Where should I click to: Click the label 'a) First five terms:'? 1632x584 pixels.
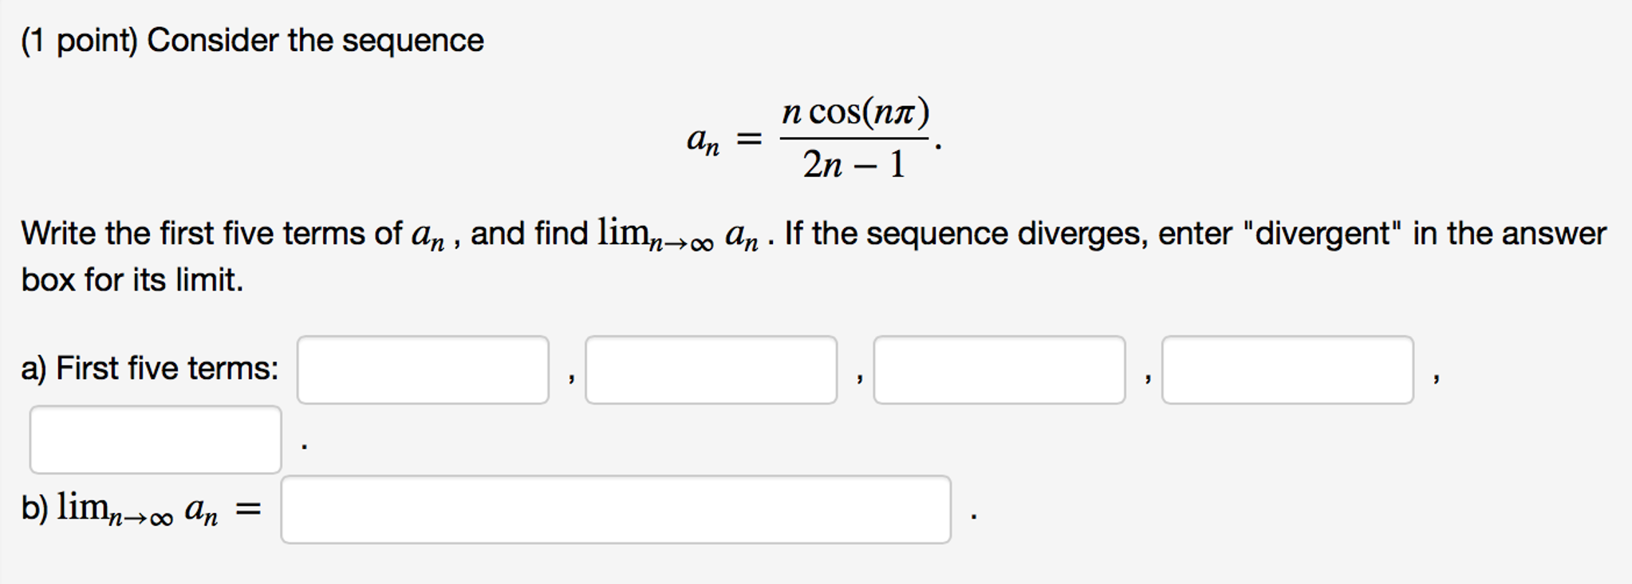click(x=148, y=369)
